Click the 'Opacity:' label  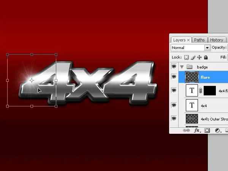coord(219,47)
